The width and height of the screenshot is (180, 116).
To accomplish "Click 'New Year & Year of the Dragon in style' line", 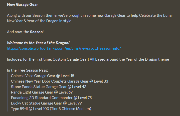I will pyautogui.click(x=39, y=21).
